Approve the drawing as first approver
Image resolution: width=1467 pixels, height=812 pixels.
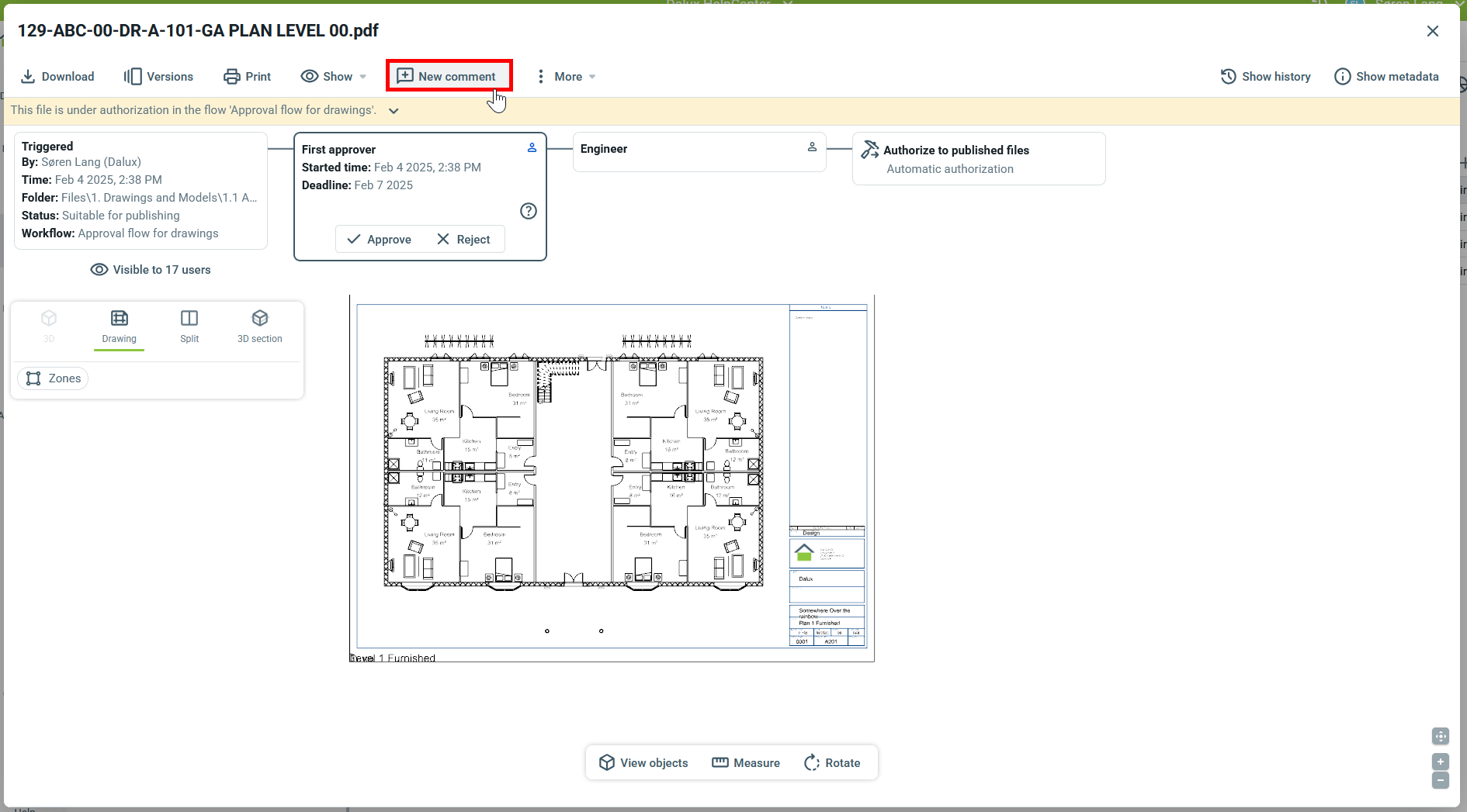coord(380,239)
